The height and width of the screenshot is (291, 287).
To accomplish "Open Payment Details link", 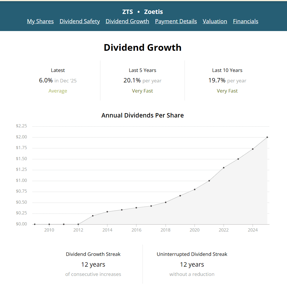I will point(176,21).
